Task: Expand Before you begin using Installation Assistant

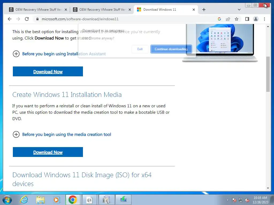Action: [16, 54]
